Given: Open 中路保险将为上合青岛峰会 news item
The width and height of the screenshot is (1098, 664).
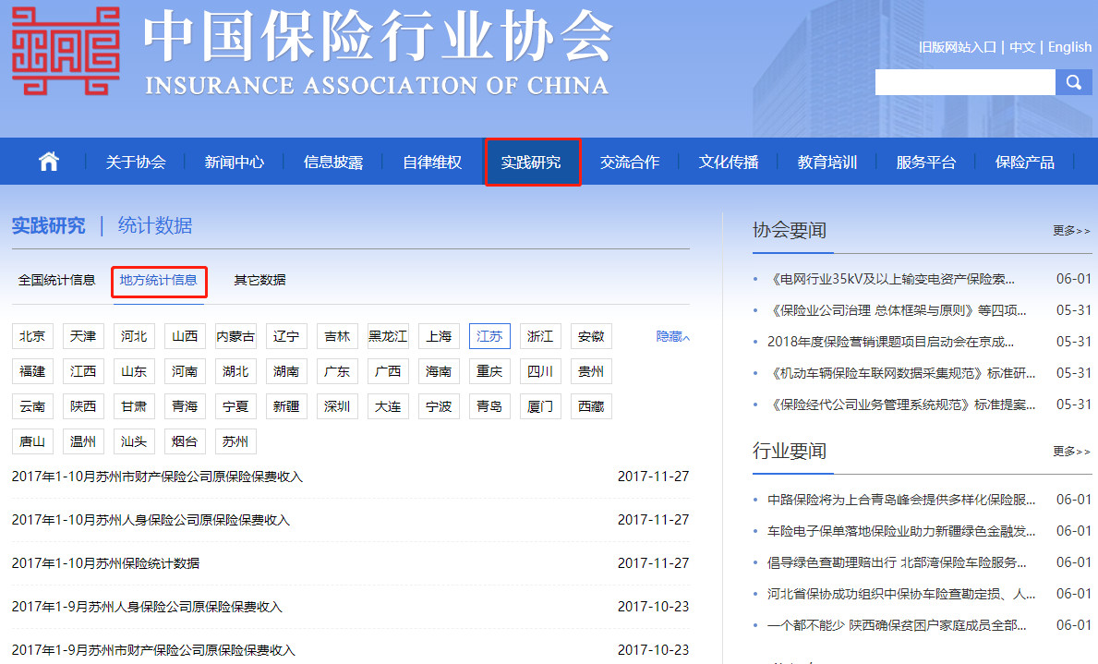Looking at the screenshot, I should (901, 500).
